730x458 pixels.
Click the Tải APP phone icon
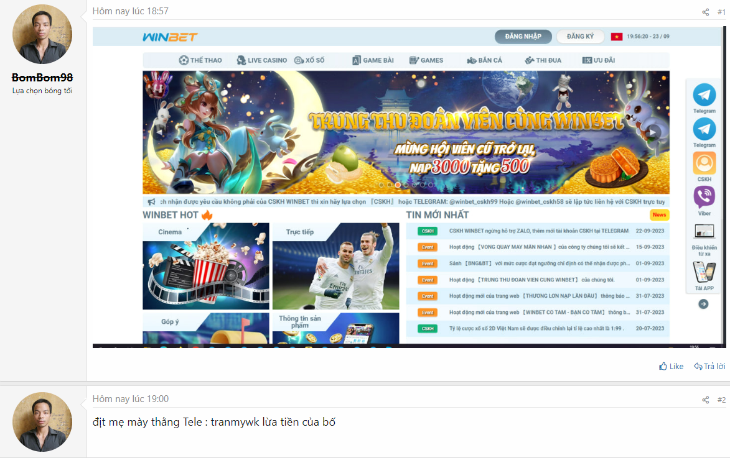point(704,273)
